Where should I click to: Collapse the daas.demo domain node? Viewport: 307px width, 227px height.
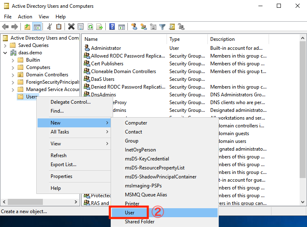pos(5,53)
